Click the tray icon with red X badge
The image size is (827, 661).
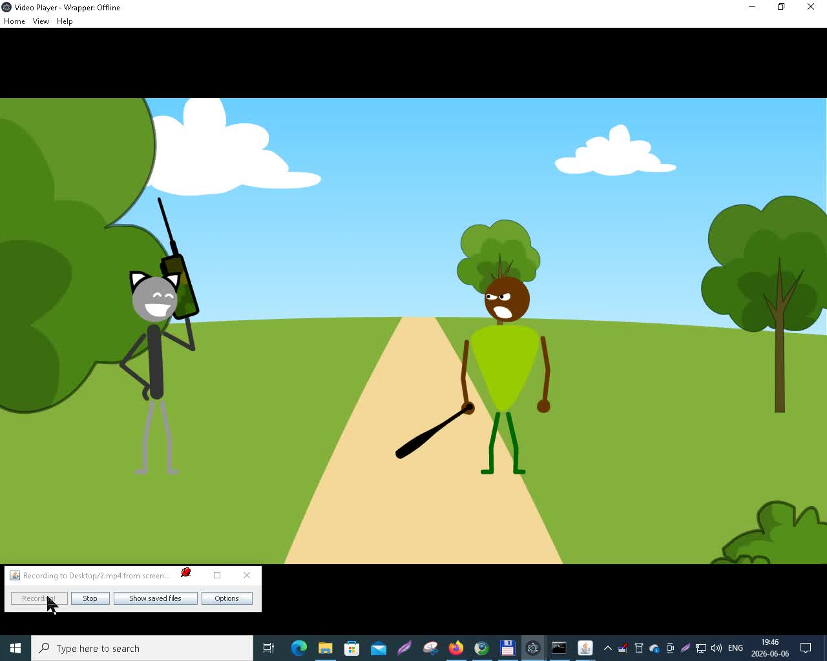[x=623, y=648]
